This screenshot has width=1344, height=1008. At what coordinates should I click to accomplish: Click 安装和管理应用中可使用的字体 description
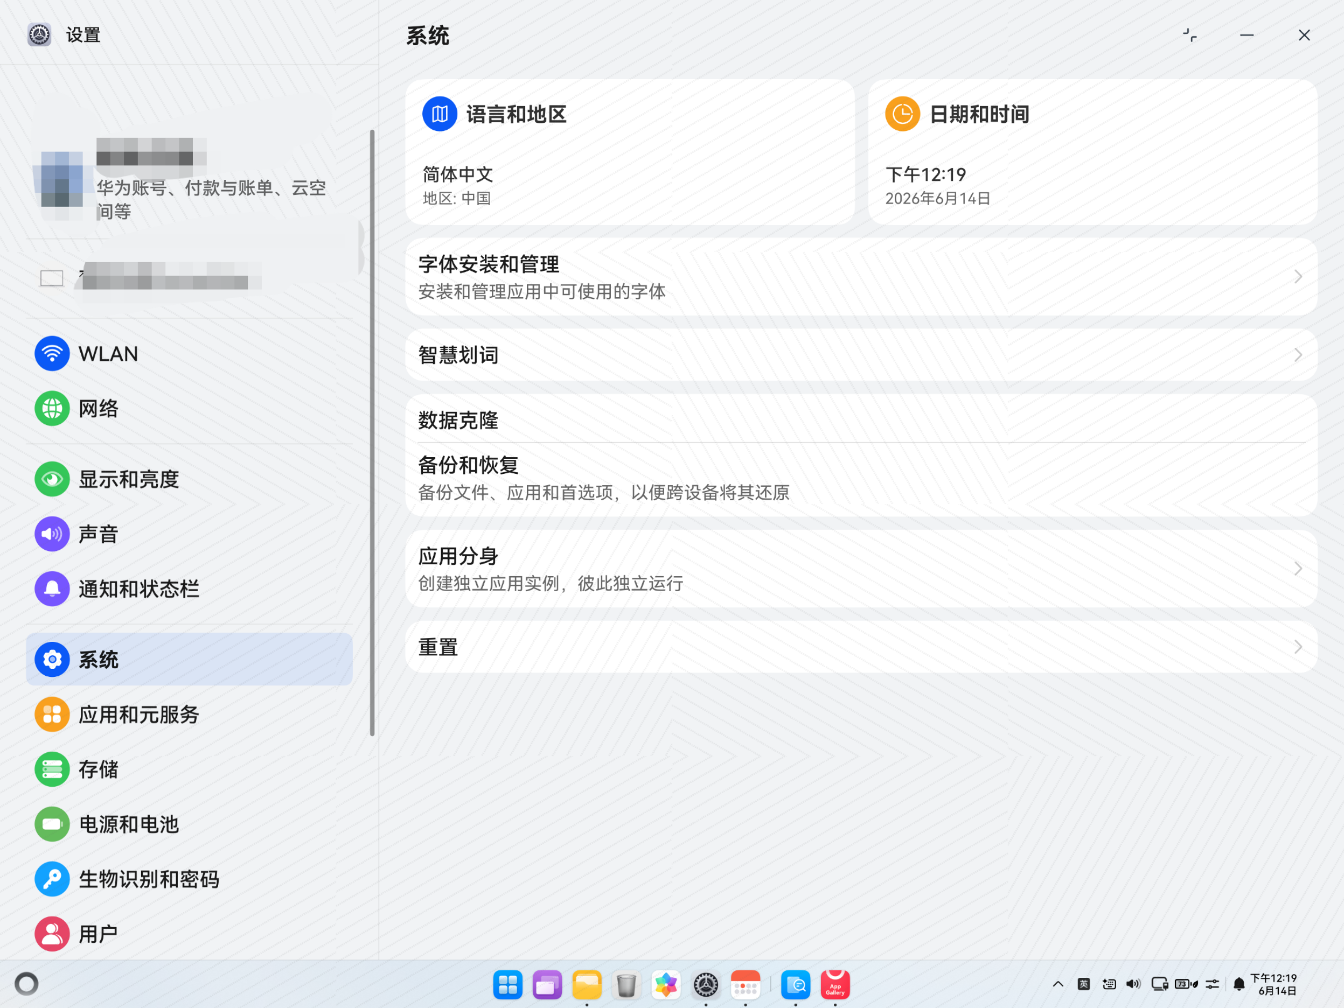(542, 292)
